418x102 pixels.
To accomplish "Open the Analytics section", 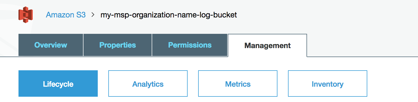I will click(x=148, y=84).
